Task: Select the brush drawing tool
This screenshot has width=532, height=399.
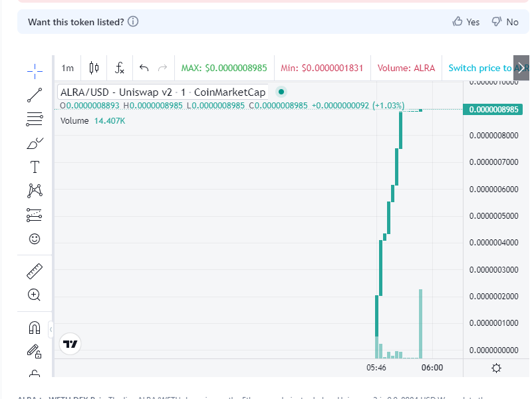Action: coord(35,143)
